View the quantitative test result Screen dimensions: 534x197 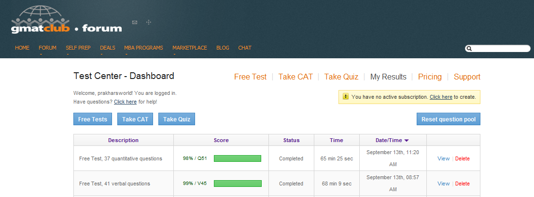point(443,158)
